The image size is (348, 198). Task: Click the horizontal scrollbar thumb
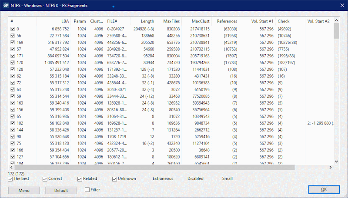154,168
